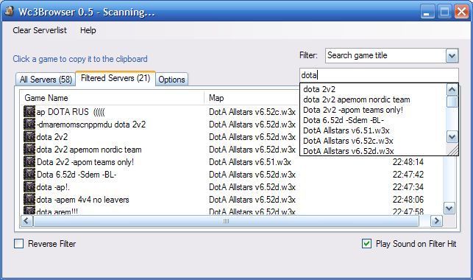This screenshot has height=280, width=473.
Task: Choose 'dota 2v2' from the suggestion list
Action: 319,89
